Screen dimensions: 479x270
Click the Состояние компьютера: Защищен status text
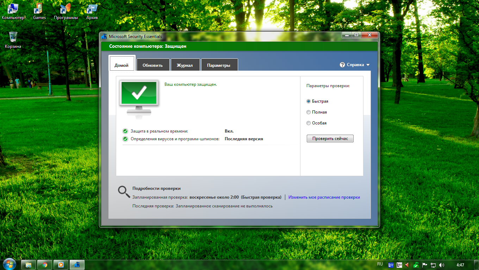pyautogui.click(x=148, y=46)
